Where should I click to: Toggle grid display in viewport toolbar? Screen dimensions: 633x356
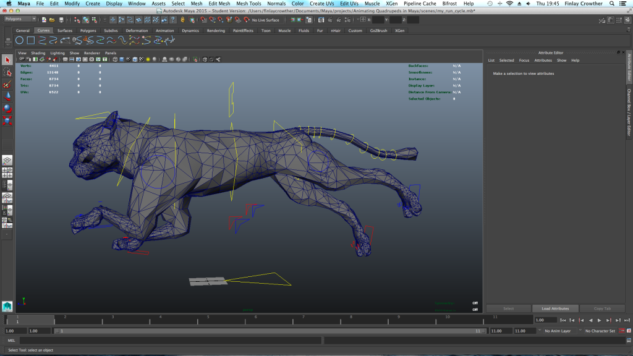coord(65,60)
